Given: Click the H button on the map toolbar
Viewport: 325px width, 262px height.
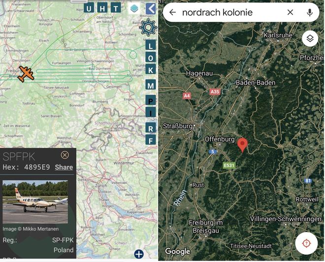Looking at the screenshot, I should pos(102,8).
